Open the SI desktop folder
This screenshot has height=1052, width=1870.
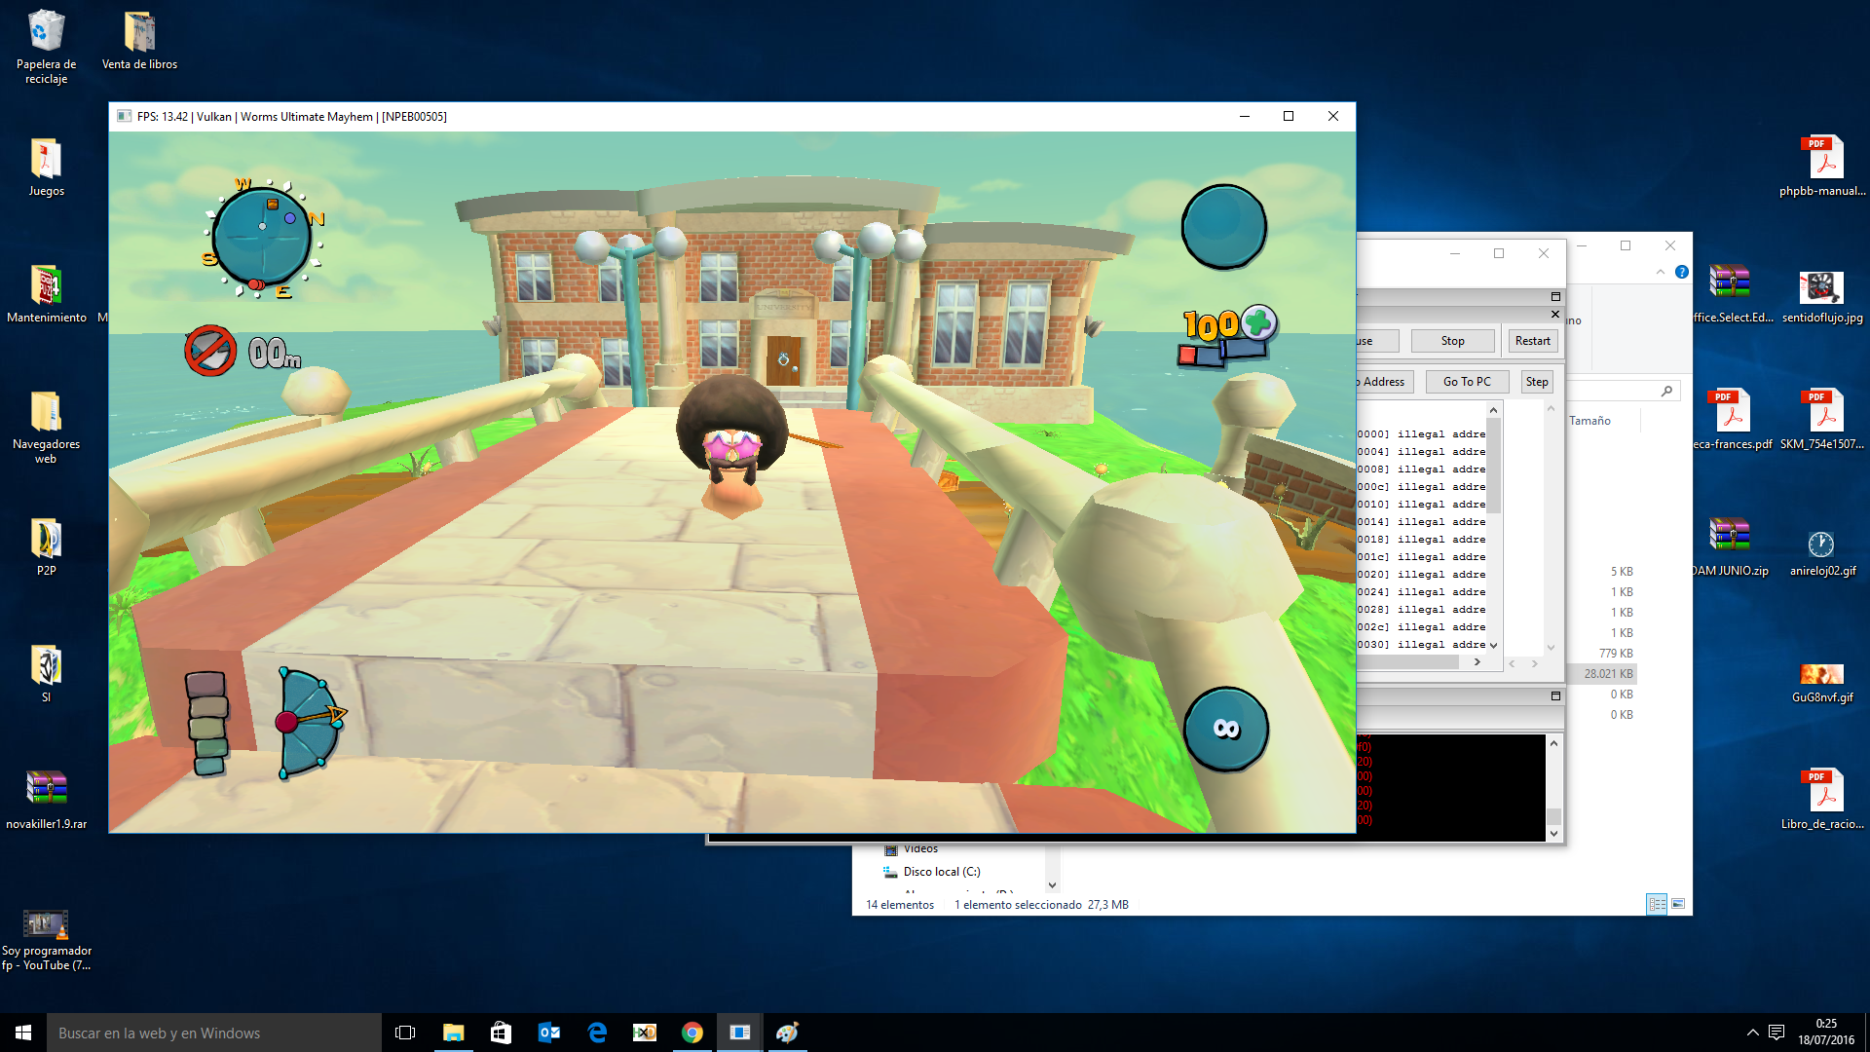(x=46, y=674)
